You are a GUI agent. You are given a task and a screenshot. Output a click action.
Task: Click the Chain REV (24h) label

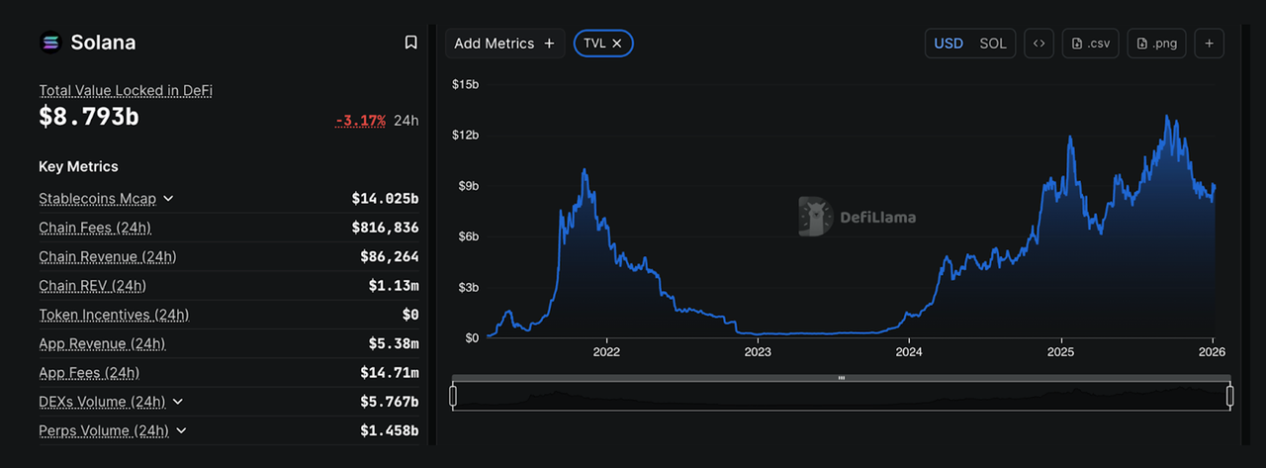pyautogui.click(x=92, y=286)
